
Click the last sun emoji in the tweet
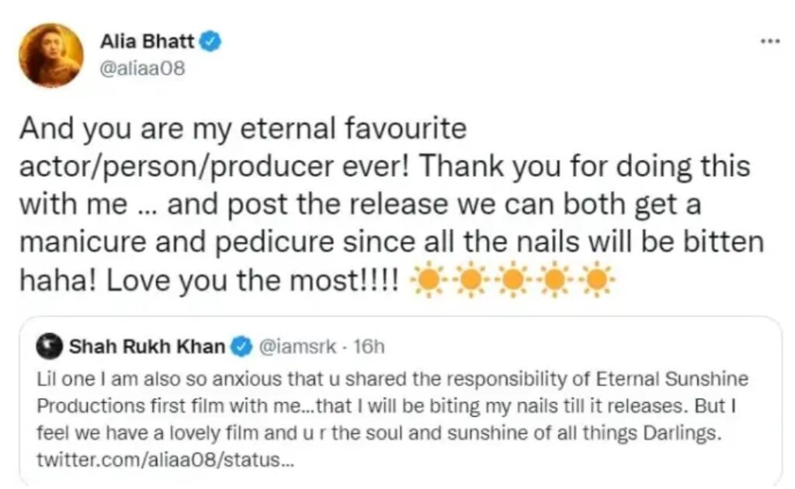(x=596, y=281)
